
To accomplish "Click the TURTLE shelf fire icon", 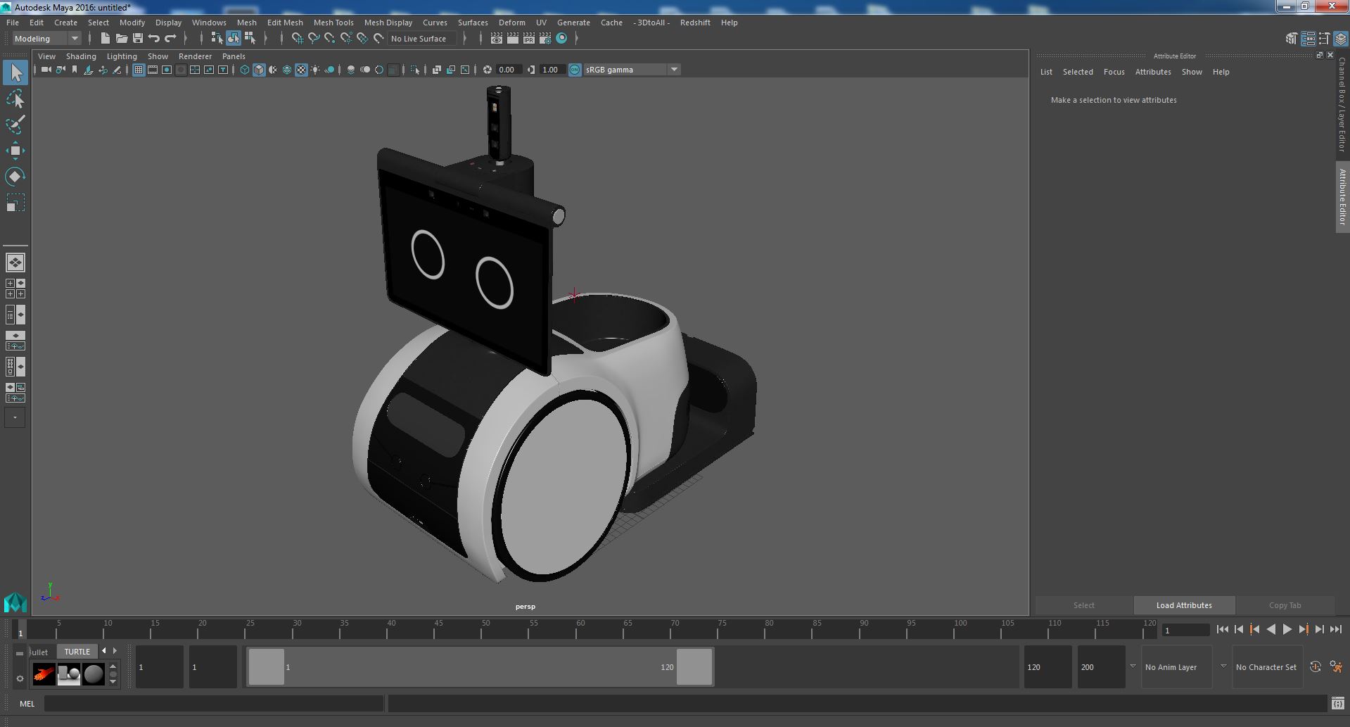I will [x=44, y=674].
